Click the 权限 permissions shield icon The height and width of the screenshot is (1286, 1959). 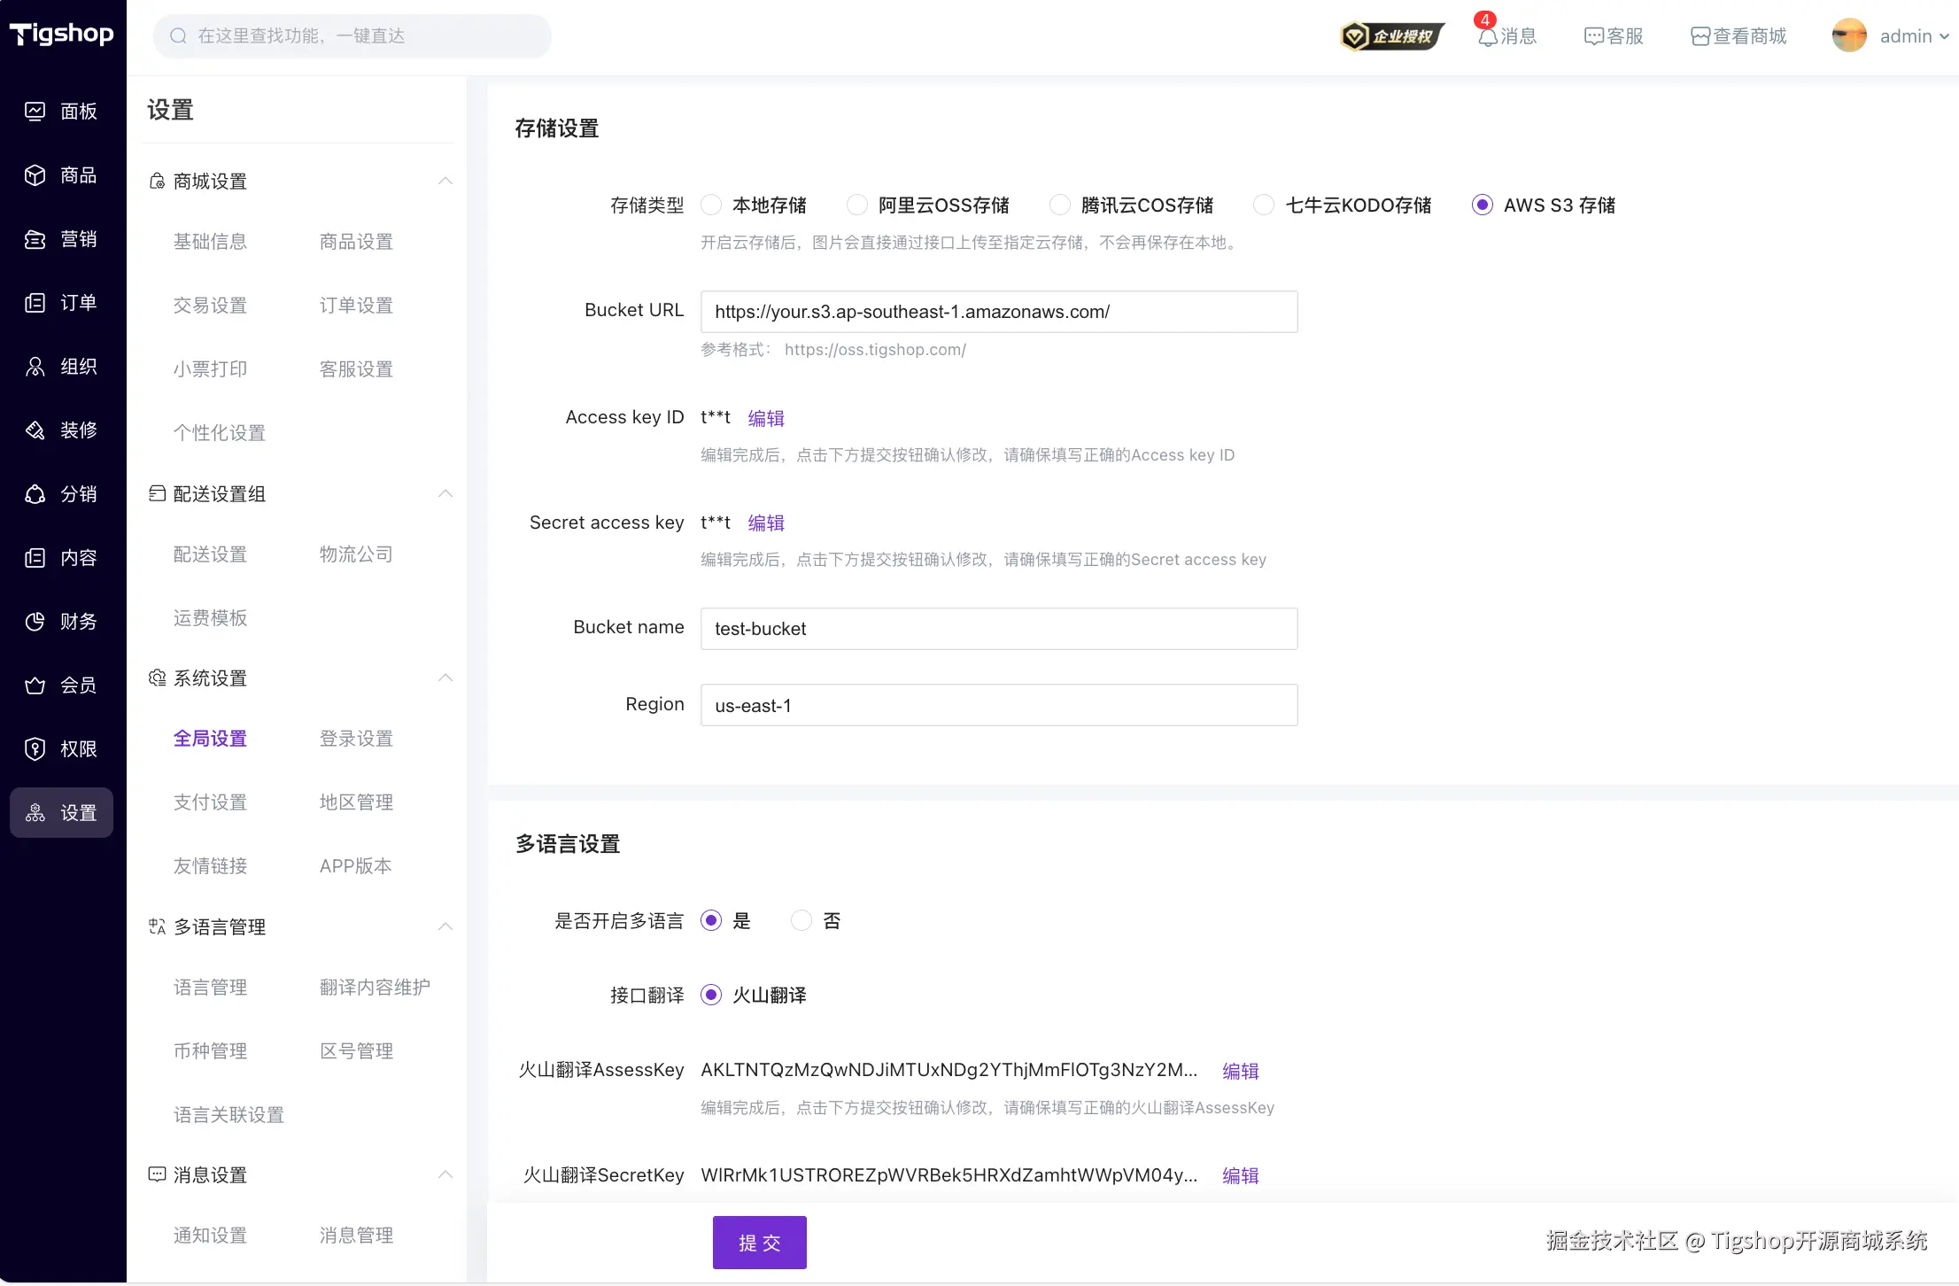[x=35, y=749]
